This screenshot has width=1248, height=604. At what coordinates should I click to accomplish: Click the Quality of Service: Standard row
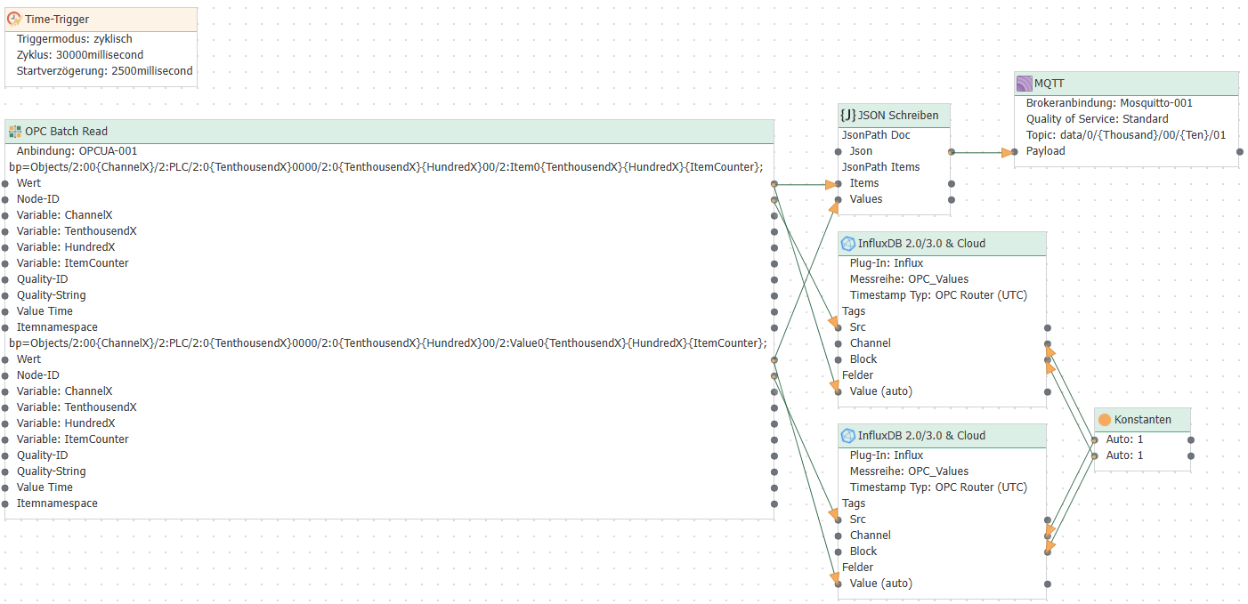click(x=1097, y=119)
